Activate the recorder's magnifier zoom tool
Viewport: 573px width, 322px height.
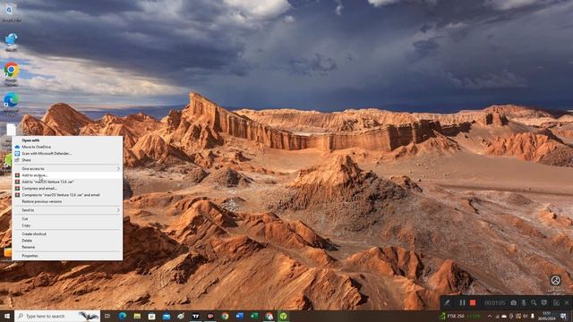[x=534, y=303]
